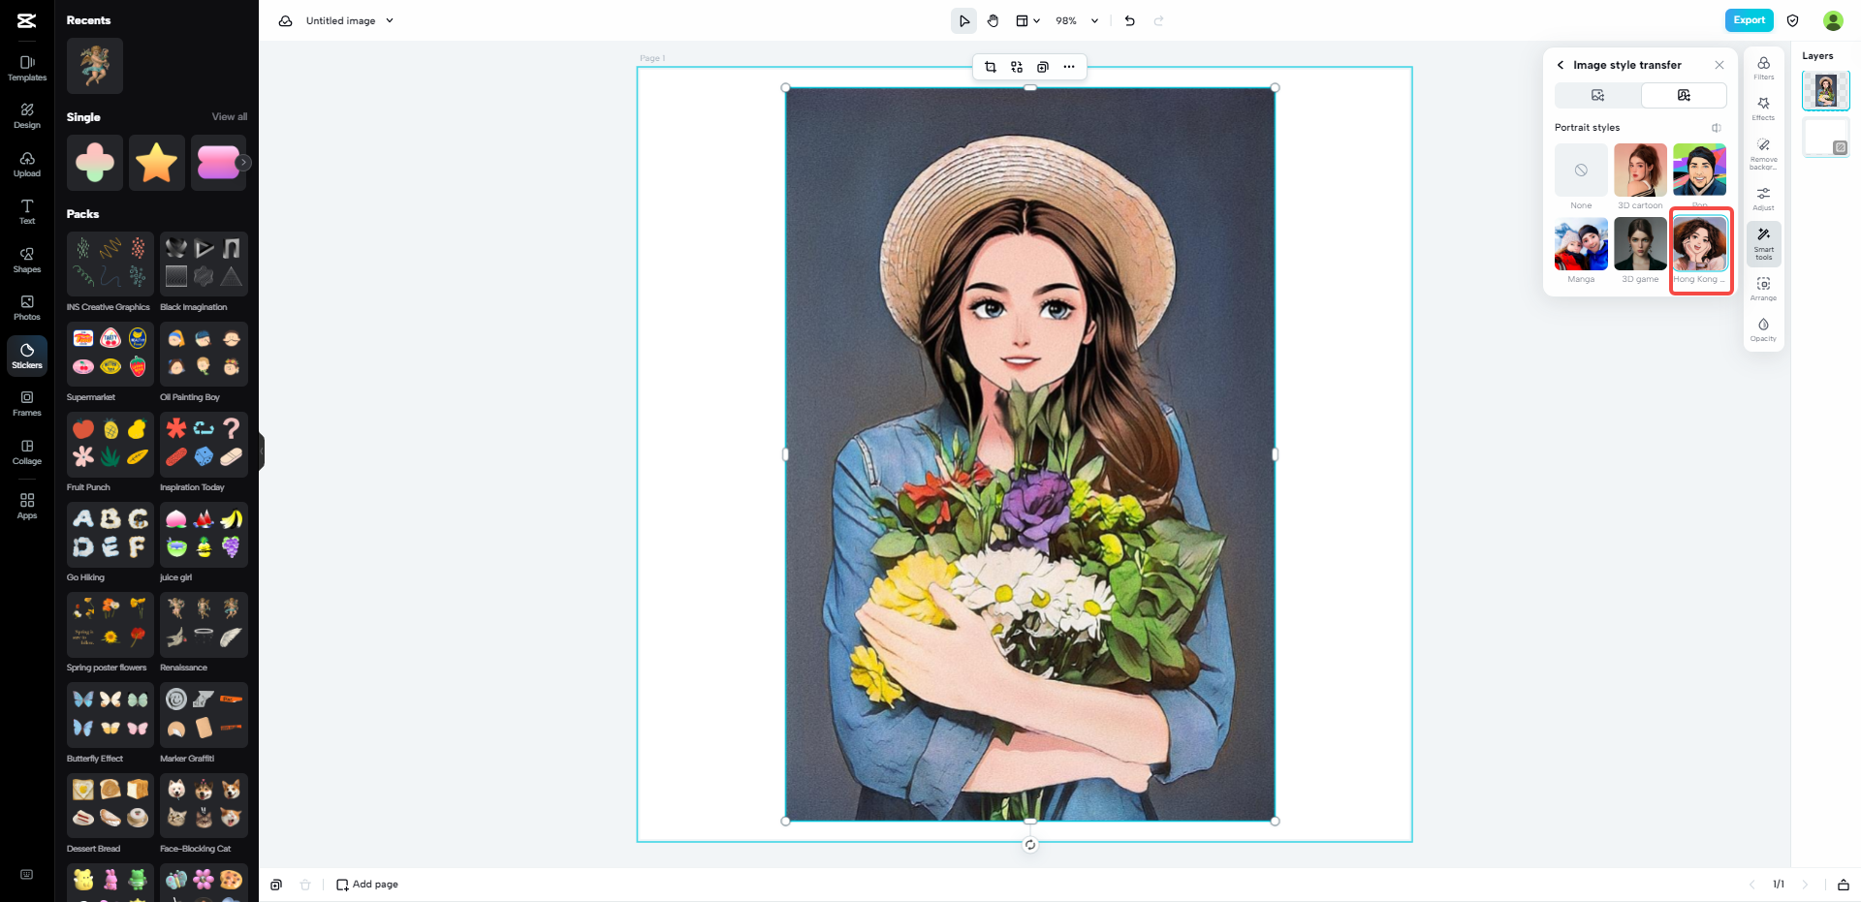Apply the Hong Kong portrait style
The height and width of the screenshot is (902, 1861).
click(x=1699, y=244)
